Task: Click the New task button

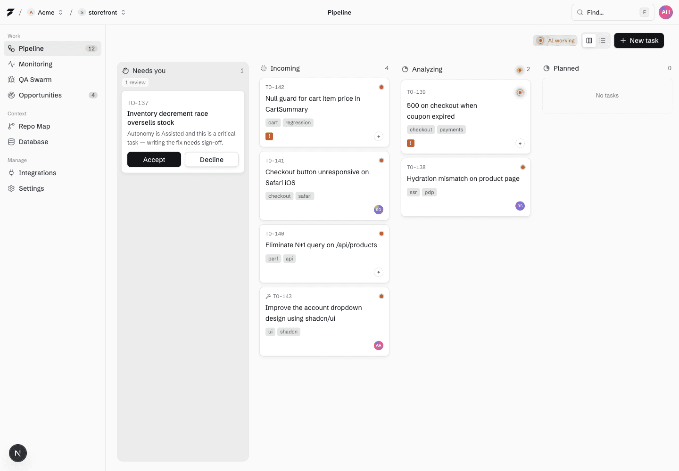Action: pos(639,41)
